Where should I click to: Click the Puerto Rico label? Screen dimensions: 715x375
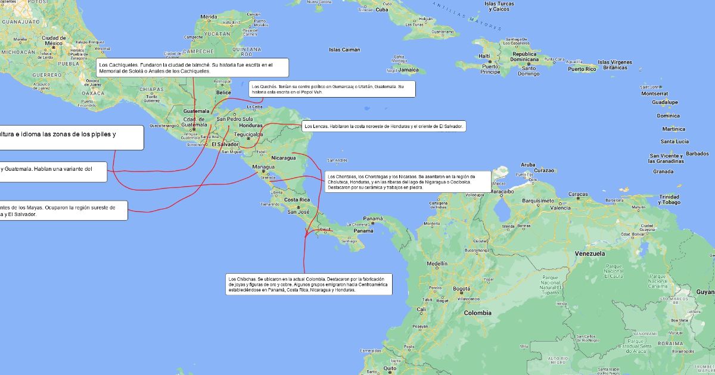coord(582,69)
